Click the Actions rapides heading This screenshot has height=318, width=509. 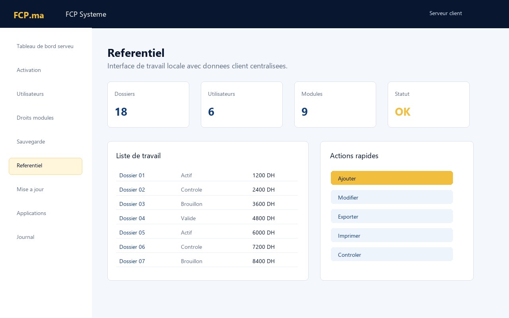click(354, 156)
